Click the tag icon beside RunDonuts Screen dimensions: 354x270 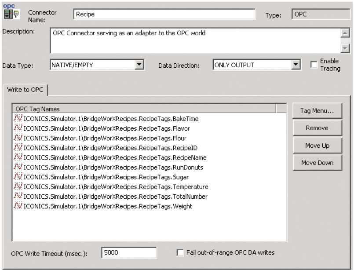tap(18, 167)
